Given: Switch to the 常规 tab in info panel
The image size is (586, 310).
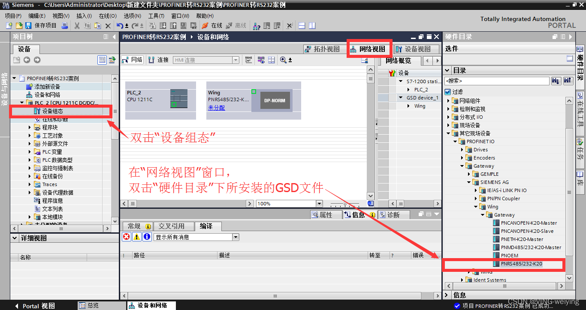Looking at the screenshot, I should (x=137, y=226).
